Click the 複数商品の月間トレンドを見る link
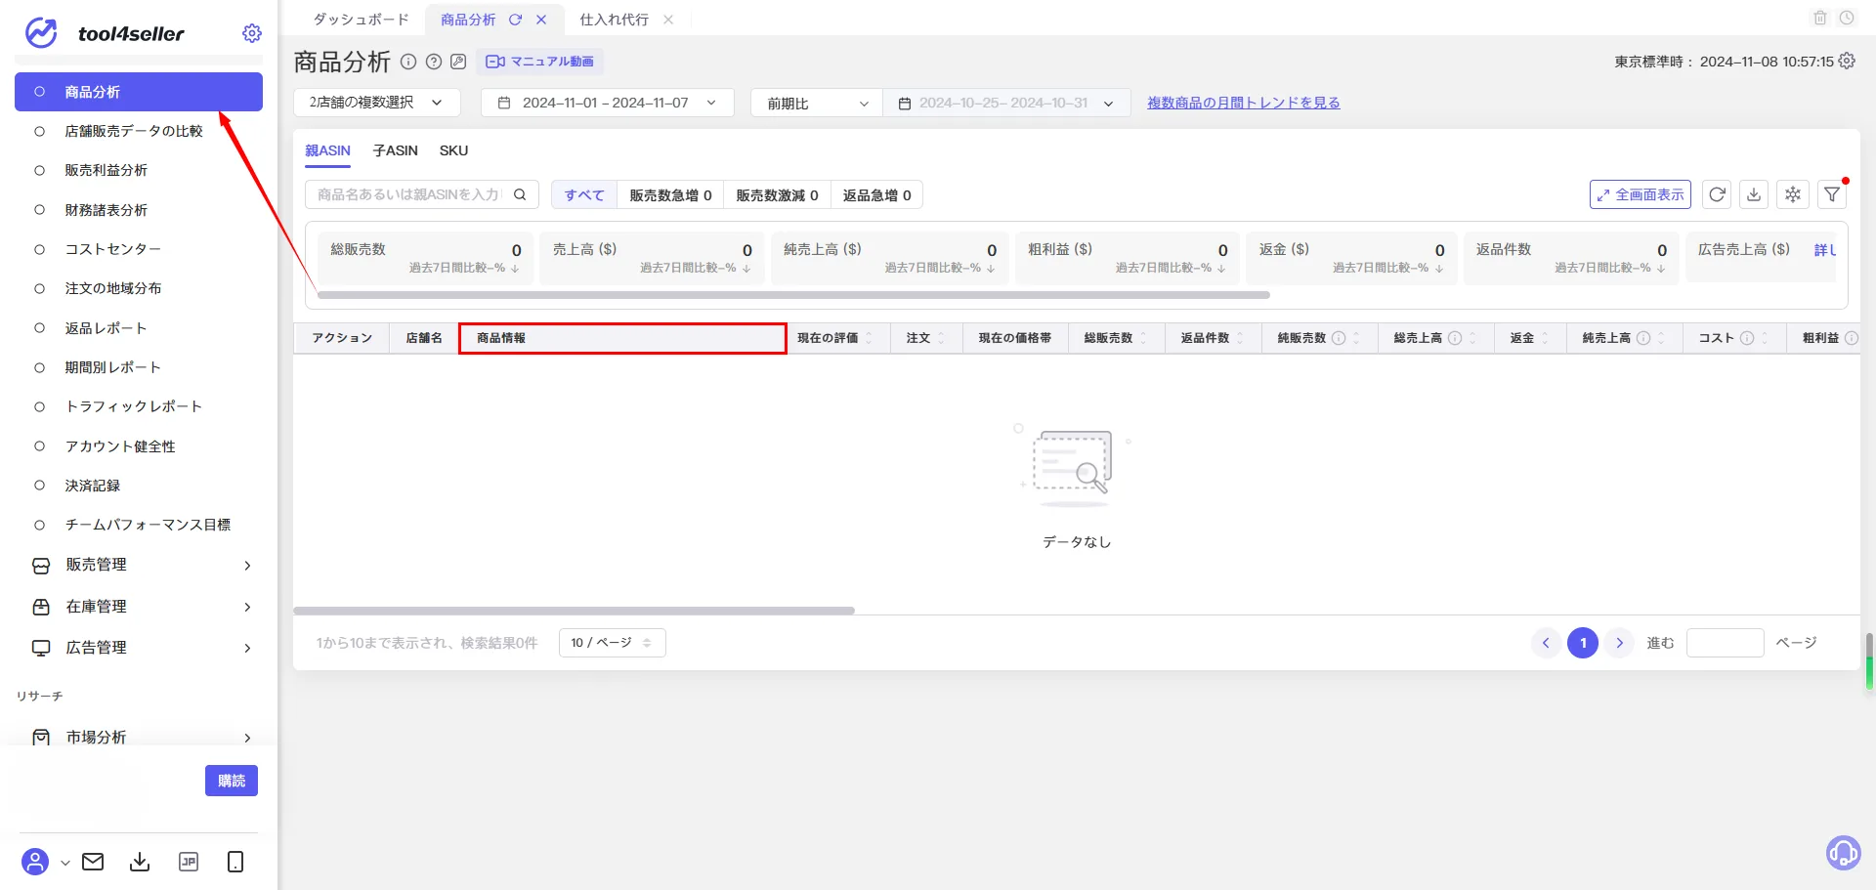1876x890 pixels. [x=1243, y=103]
